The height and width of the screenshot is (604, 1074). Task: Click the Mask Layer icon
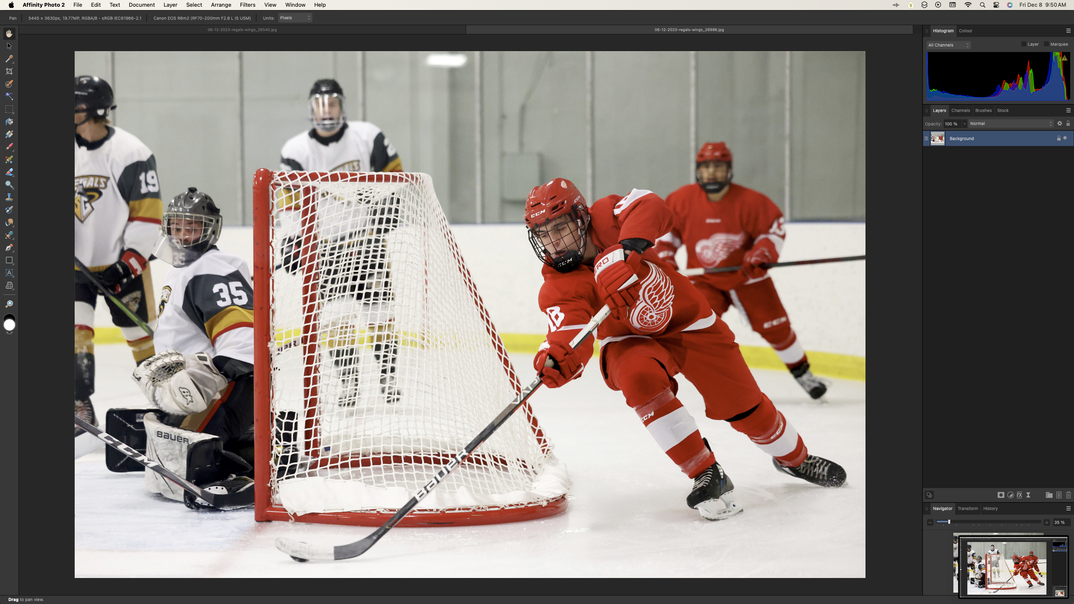pos(1001,495)
